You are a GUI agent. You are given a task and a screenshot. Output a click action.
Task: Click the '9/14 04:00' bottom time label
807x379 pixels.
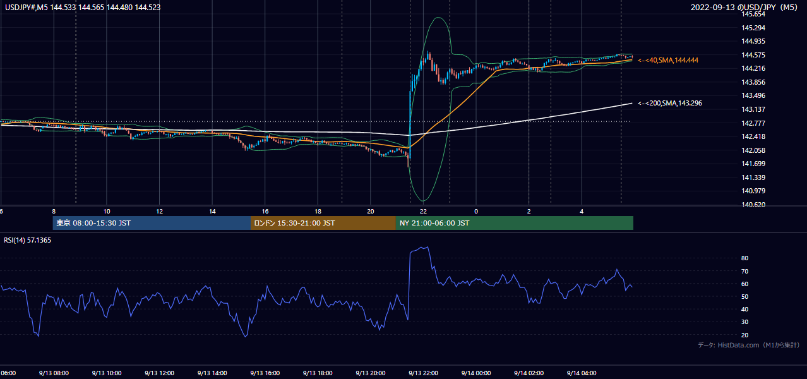(582, 373)
